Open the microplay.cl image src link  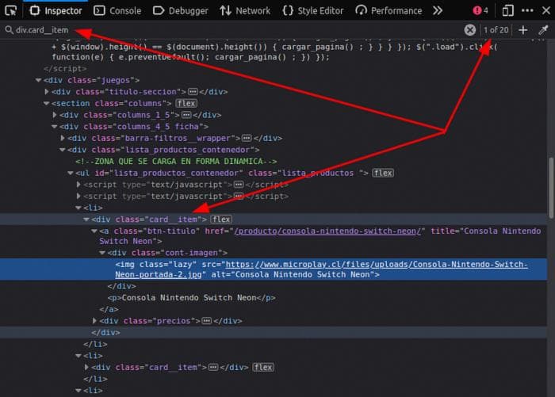pyautogui.click(x=321, y=269)
